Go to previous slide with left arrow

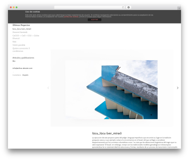click(x=48, y=88)
